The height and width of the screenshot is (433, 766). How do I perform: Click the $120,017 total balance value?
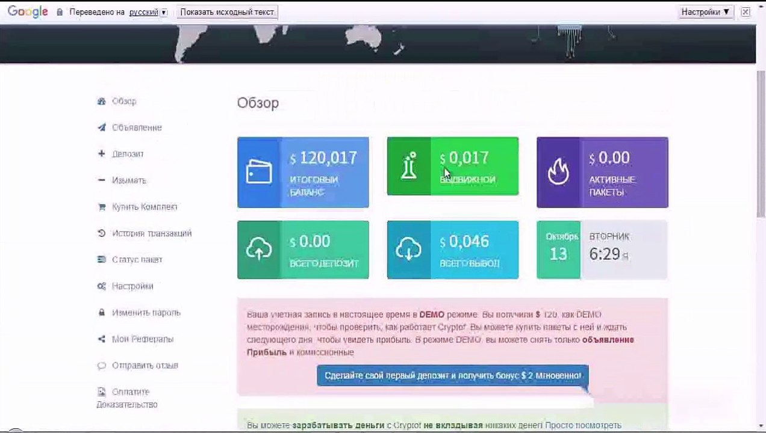coord(323,158)
